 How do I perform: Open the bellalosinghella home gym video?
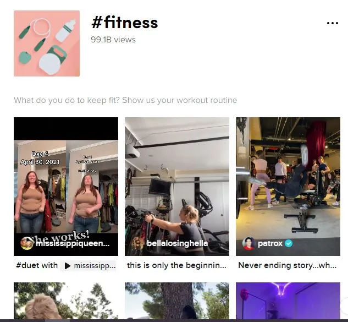click(x=177, y=187)
